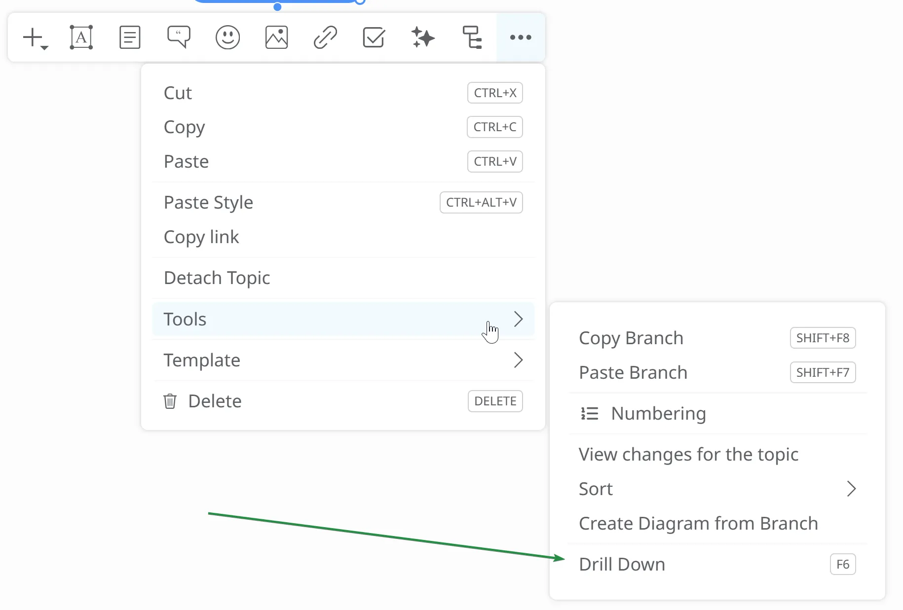The width and height of the screenshot is (903, 610).
Task: Expand the Sort submenu
Action: coord(716,489)
